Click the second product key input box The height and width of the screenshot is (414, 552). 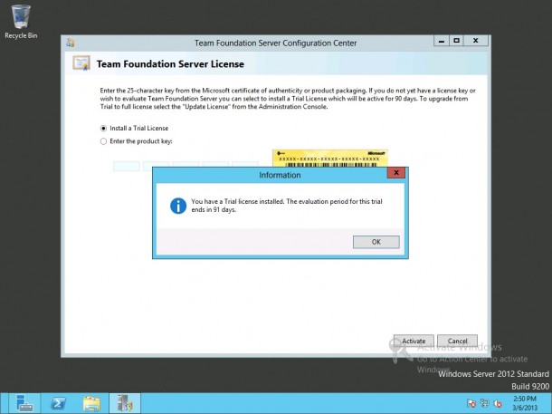coord(157,166)
